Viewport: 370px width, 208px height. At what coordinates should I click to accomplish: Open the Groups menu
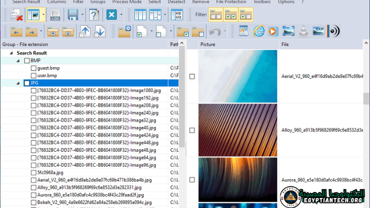98,2
